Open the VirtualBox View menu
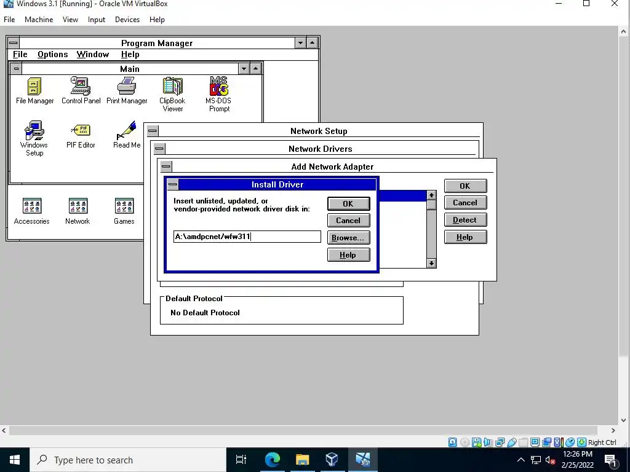The height and width of the screenshot is (472, 630). pyautogui.click(x=70, y=20)
